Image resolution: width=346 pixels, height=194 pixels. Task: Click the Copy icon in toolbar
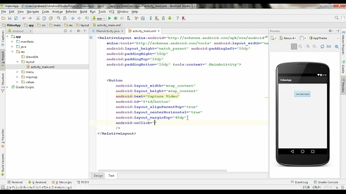point(44,18)
